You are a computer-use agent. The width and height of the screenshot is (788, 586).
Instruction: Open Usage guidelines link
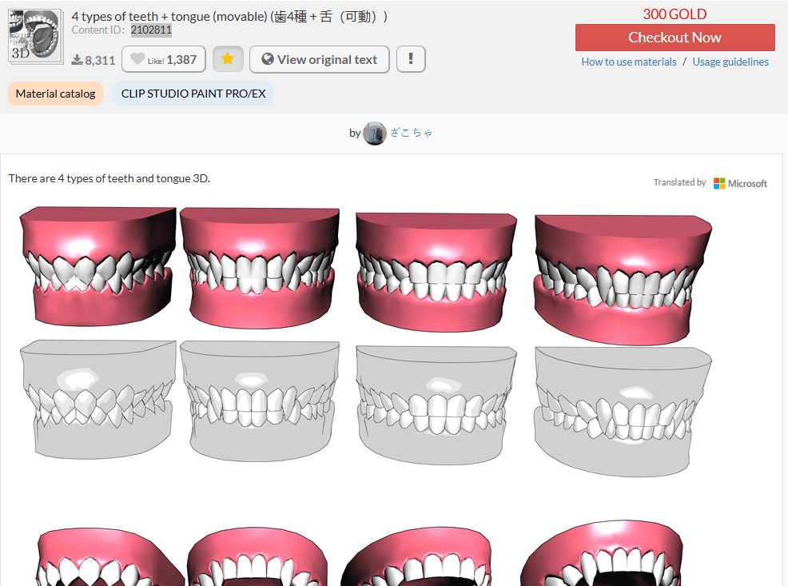730,62
